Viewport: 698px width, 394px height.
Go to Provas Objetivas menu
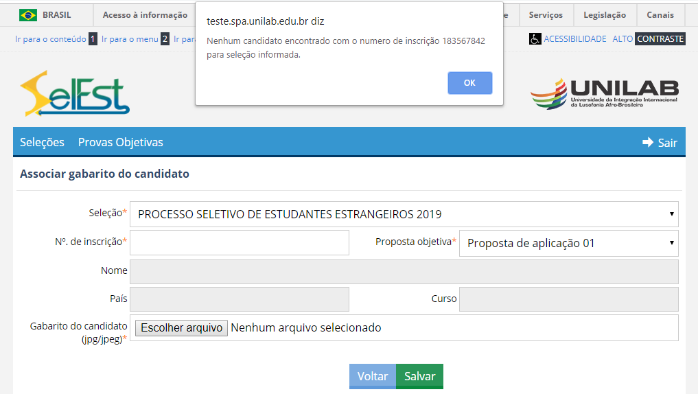(121, 142)
